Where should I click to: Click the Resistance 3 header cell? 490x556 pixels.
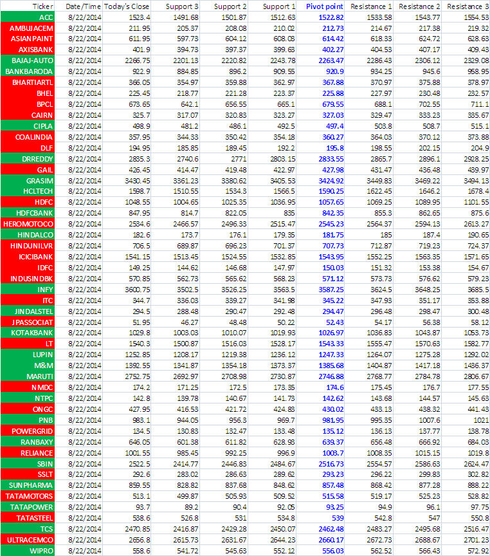click(466, 6)
